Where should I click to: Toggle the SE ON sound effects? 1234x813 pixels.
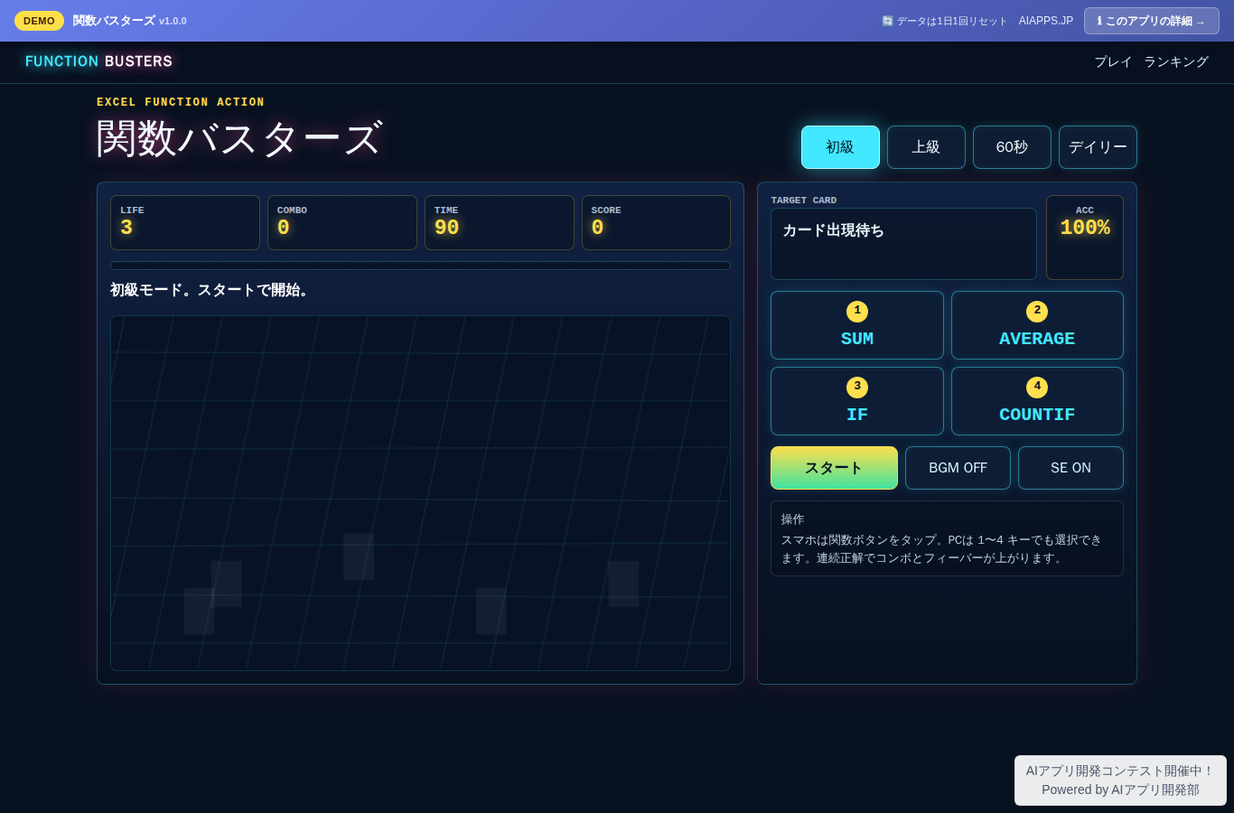coord(1070,468)
